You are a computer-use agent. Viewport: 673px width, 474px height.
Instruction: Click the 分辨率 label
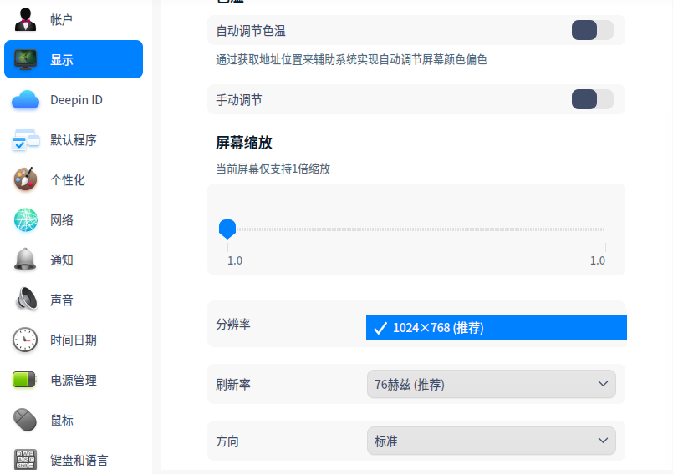(233, 325)
